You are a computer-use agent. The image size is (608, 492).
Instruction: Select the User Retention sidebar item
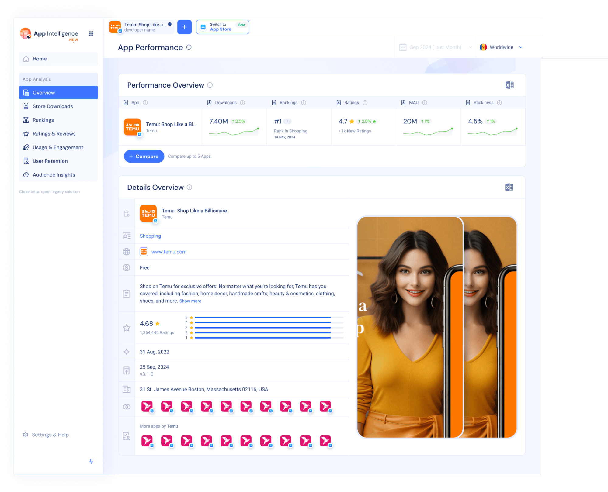coord(50,161)
